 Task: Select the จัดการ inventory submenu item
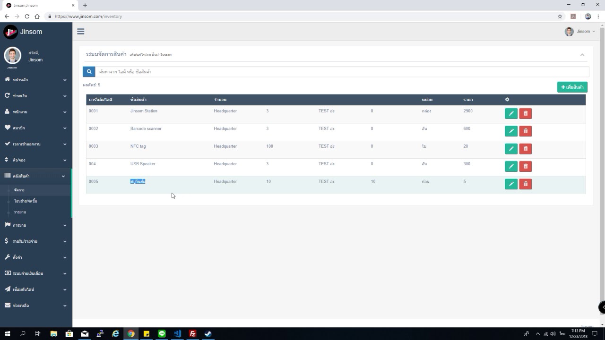pos(19,190)
